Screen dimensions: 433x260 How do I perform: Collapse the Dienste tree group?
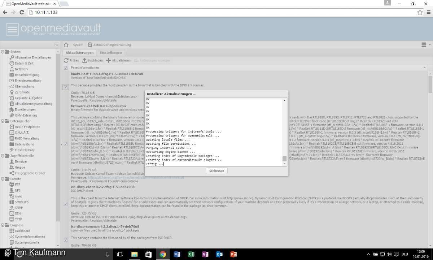[x=3, y=179]
